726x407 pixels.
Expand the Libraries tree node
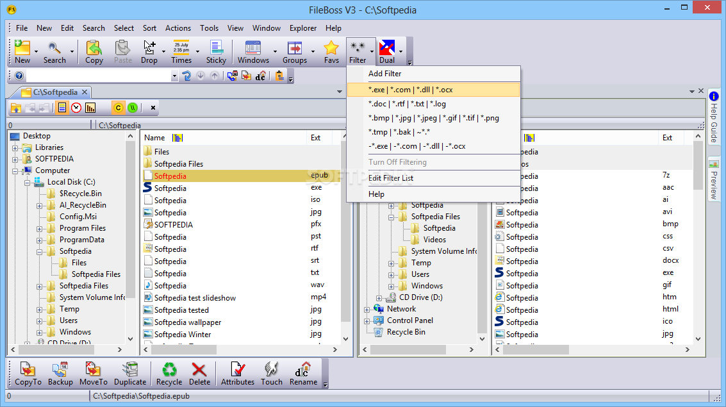point(15,148)
